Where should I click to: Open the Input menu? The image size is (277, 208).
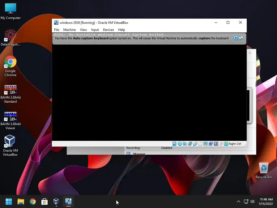pyautogui.click(x=95, y=30)
